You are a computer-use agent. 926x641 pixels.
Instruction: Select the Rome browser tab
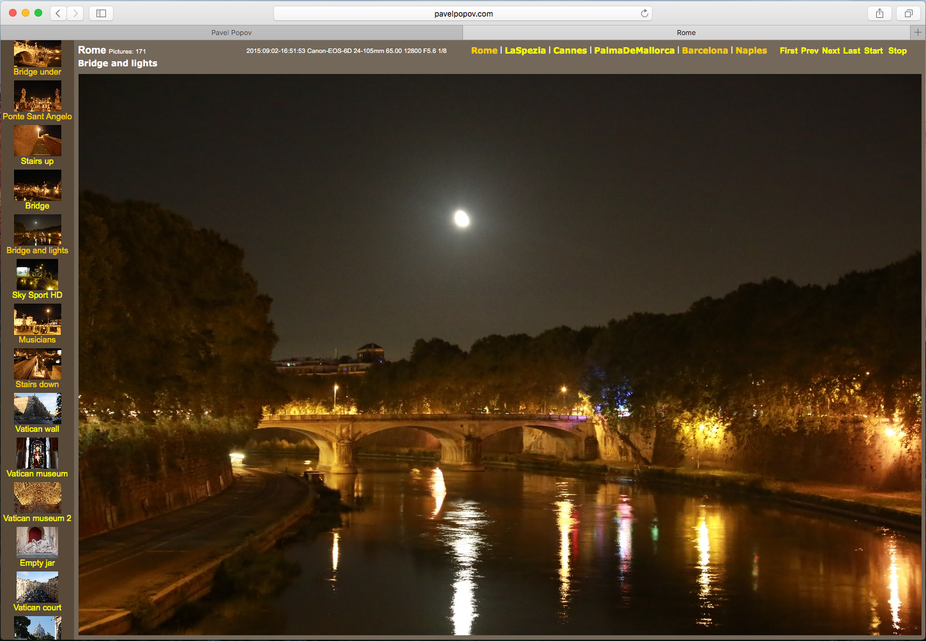(x=686, y=33)
